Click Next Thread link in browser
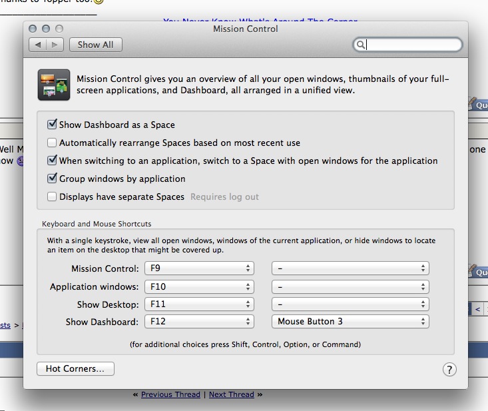The height and width of the screenshot is (411, 488). pyautogui.click(x=232, y=394)
